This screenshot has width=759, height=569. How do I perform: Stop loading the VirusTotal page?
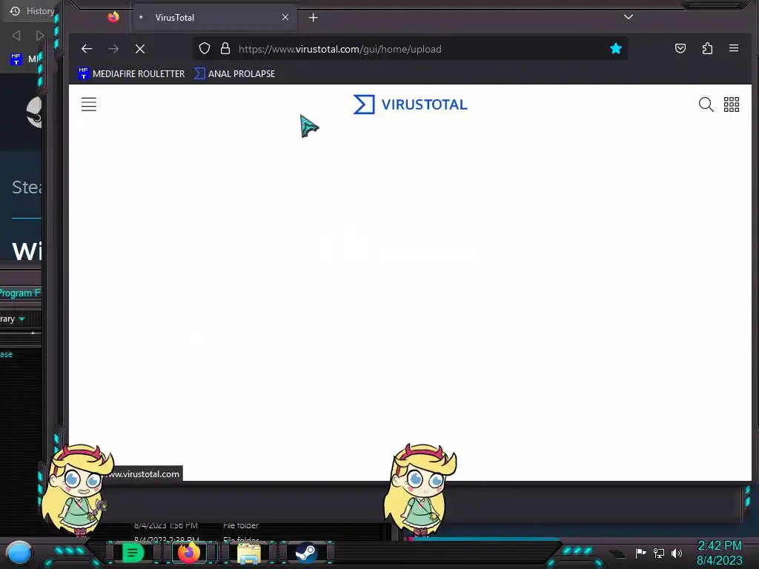(140, 49)
